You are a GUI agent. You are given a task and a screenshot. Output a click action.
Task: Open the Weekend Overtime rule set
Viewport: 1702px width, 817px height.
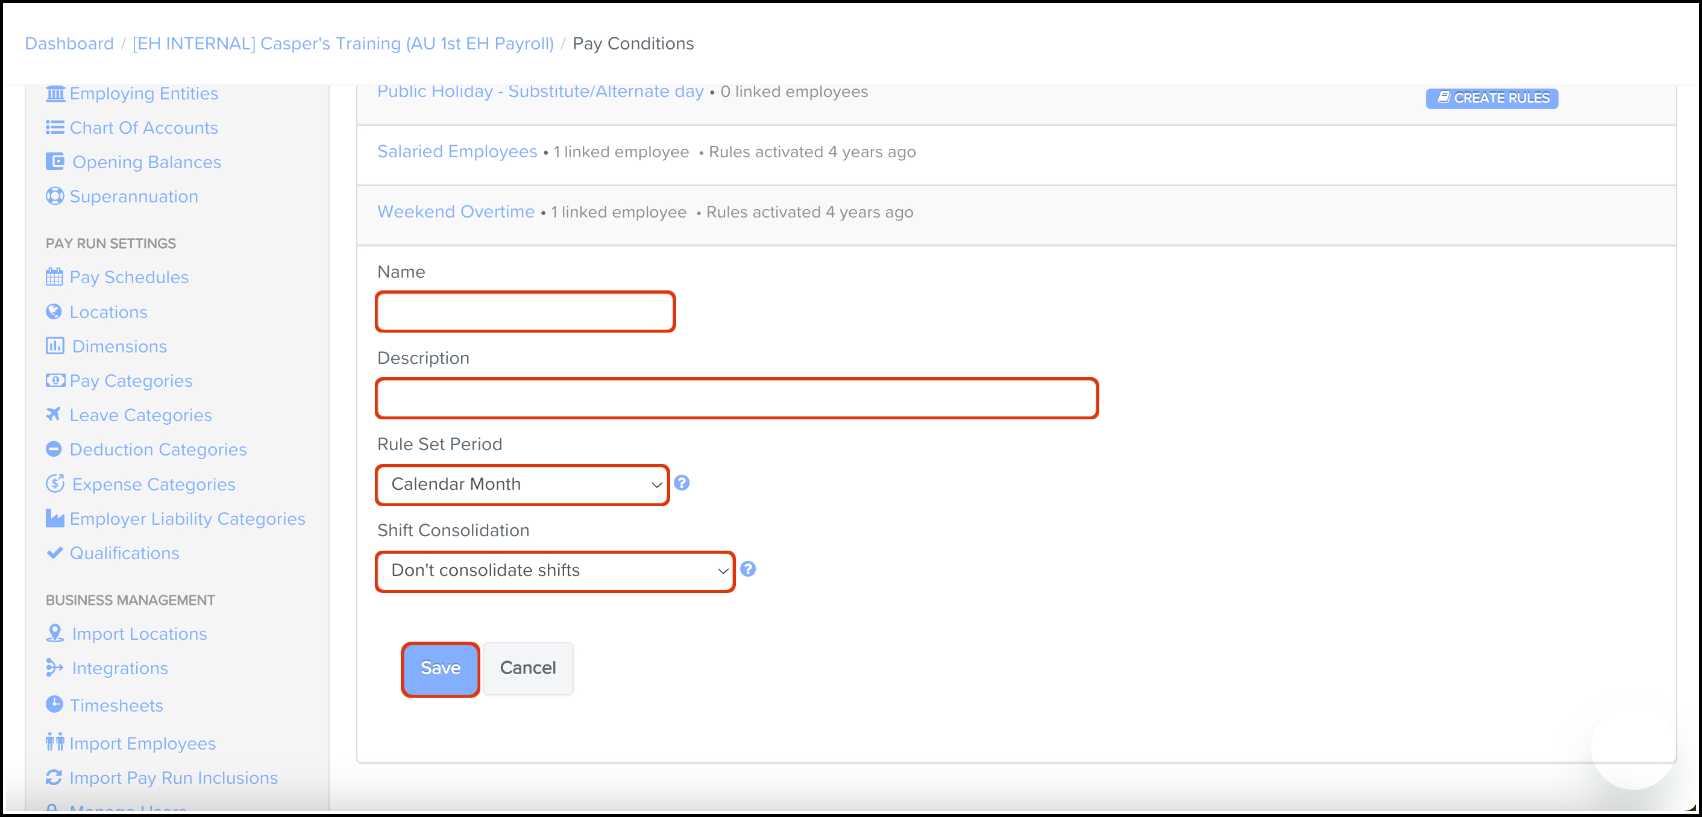(x=456, y=212)
